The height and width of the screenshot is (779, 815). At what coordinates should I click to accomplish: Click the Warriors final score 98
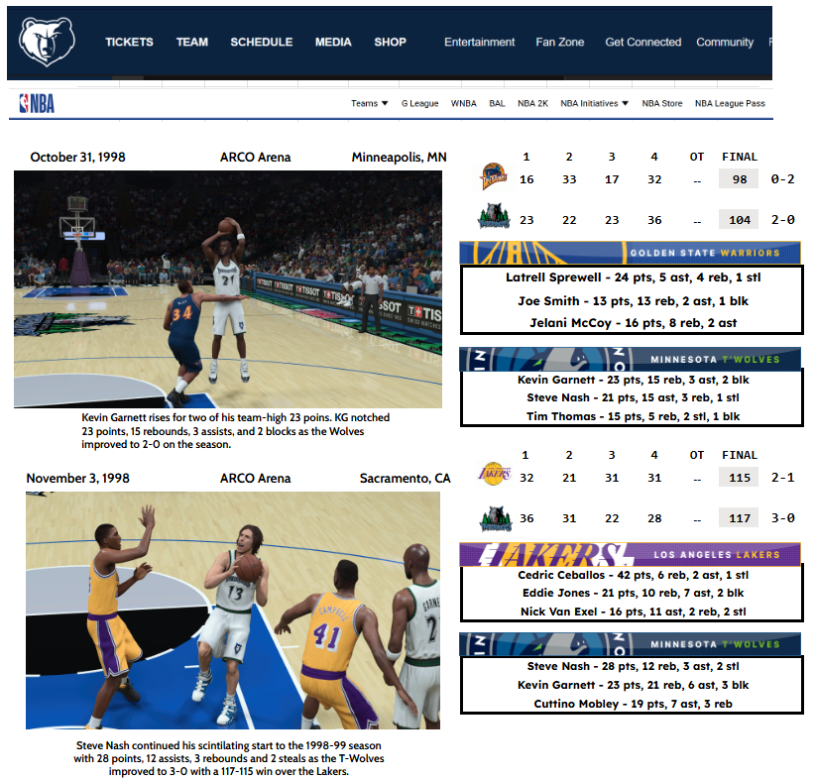tap(739, 178)
